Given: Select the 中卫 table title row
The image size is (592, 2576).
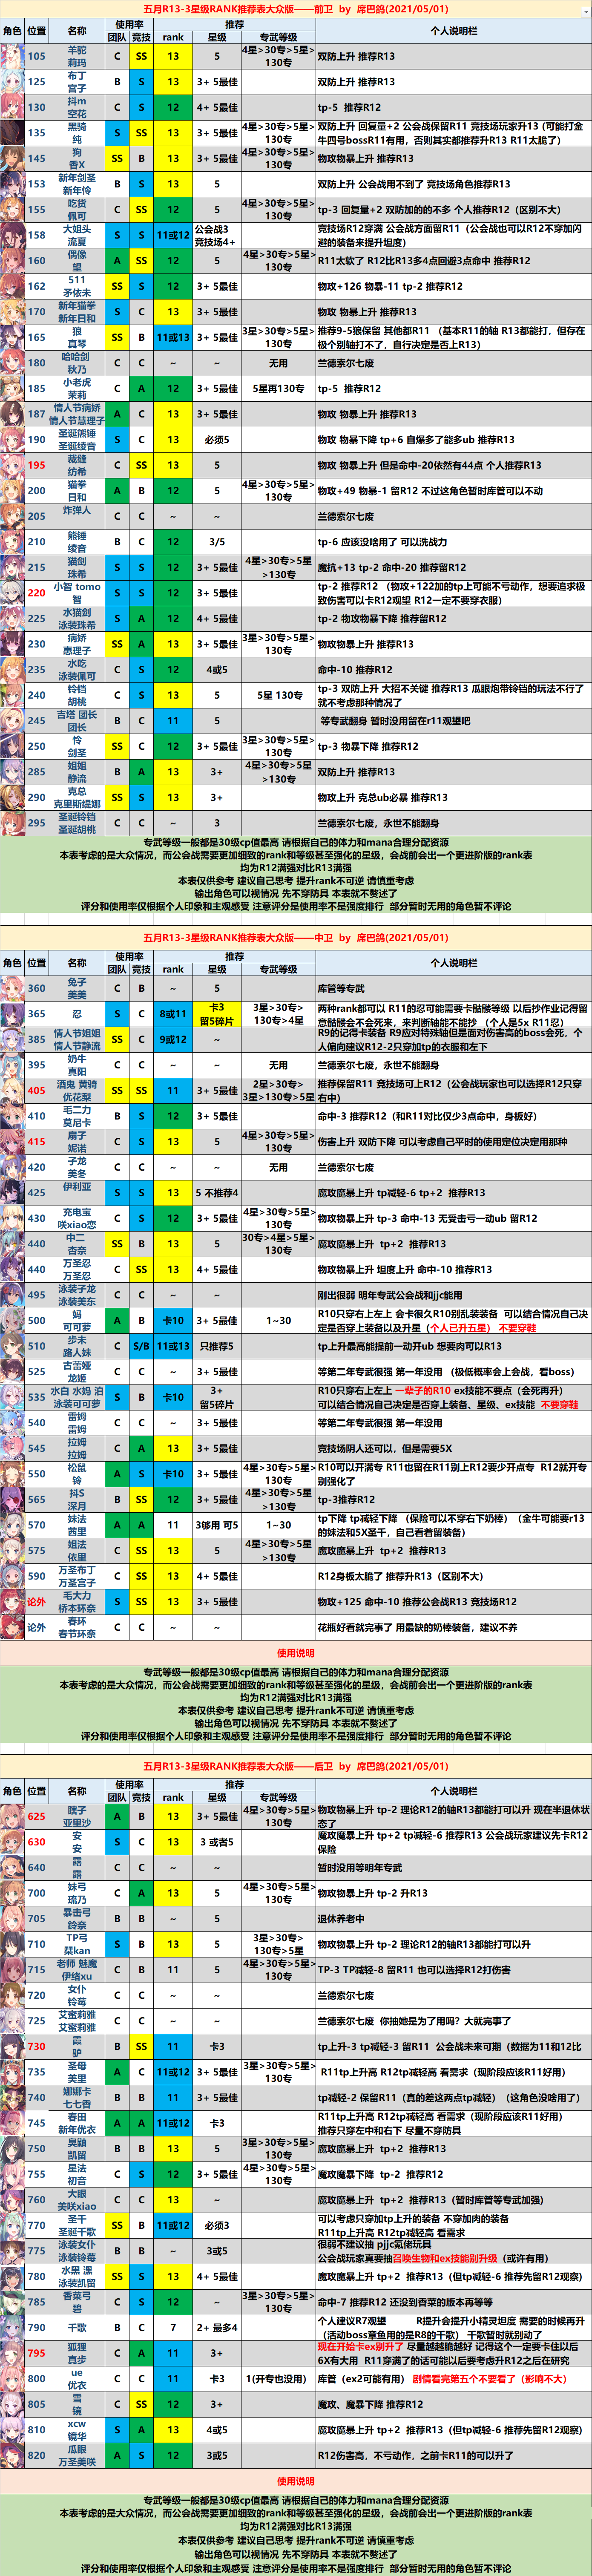Looking at the screenshot, I should pyautogui.click(x=296, y=938).
